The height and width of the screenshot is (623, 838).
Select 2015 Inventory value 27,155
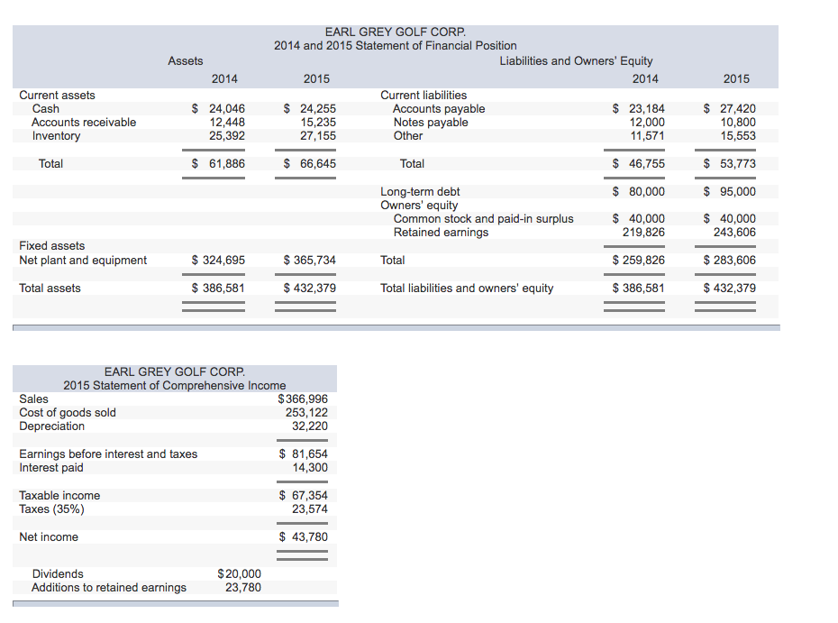coord(318,136)
